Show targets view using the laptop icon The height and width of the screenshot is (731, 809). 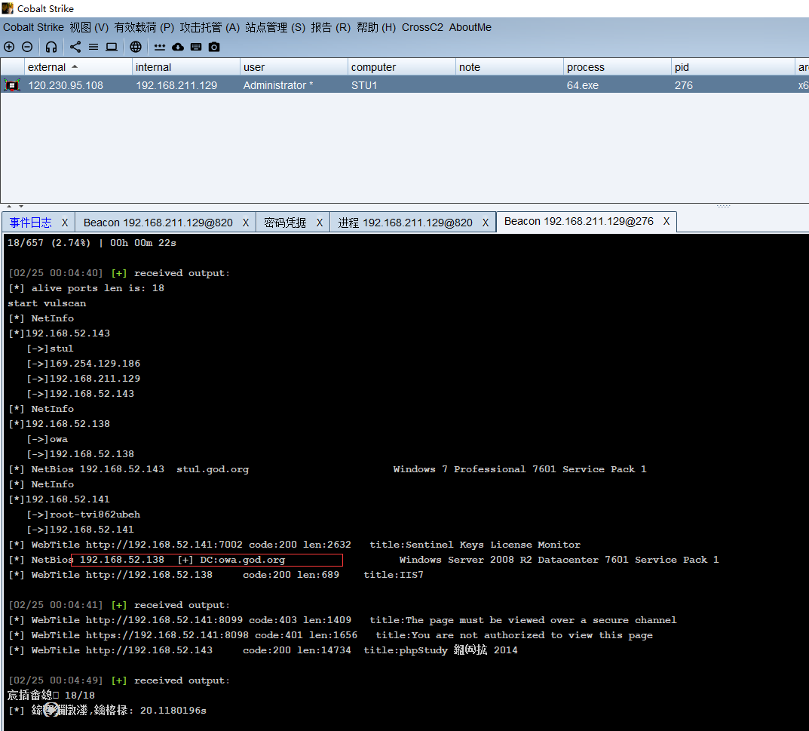(x=112, y=47)
